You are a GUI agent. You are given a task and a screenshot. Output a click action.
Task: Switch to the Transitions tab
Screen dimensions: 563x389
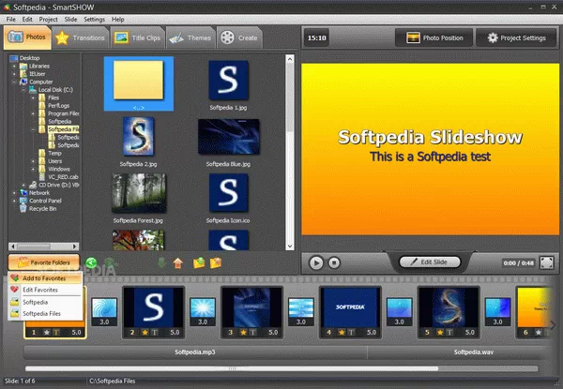click(x=81, y=37)
